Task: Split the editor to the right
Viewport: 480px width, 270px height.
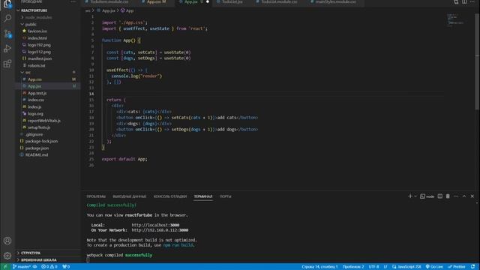Action: (464, 1)
